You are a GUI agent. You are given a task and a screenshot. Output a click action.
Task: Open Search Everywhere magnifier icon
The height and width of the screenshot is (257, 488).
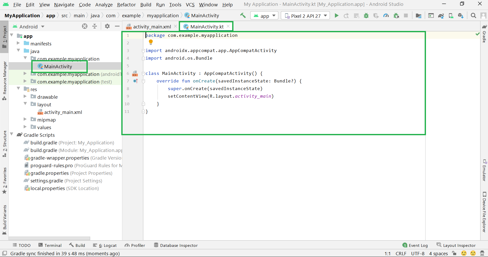point(473,16)
